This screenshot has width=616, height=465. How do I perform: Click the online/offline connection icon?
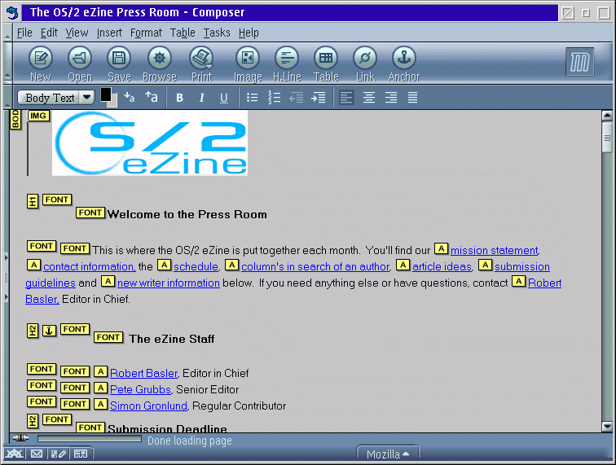click(20, 438)
